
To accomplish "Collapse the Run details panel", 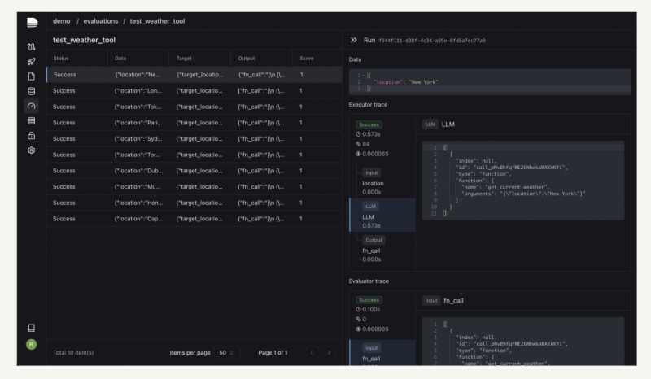I will (x=354, y=40).
